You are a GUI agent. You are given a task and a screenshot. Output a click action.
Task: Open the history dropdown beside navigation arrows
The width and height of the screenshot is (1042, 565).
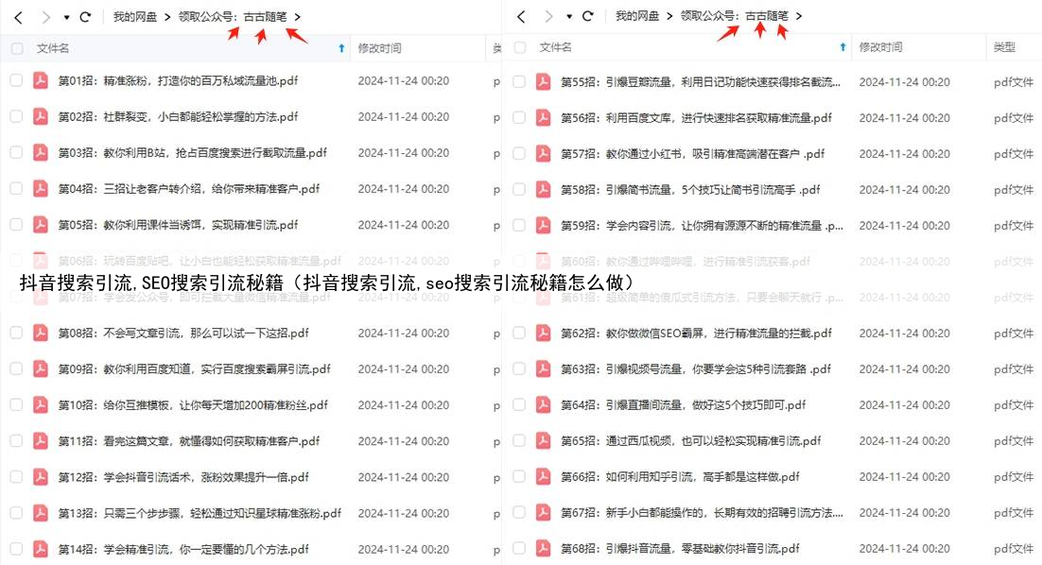click(64, 16)
